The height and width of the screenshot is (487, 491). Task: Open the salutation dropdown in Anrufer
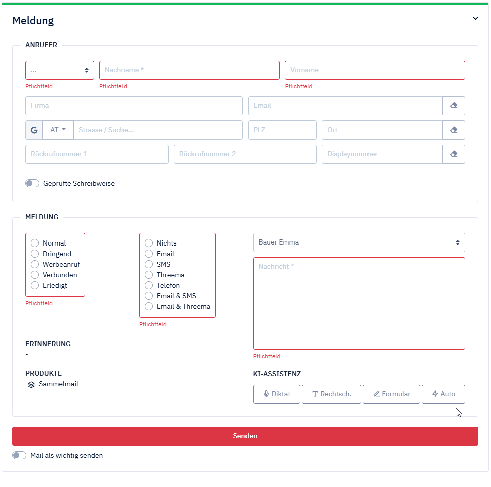pyautogui.click(x=60, y=70)
